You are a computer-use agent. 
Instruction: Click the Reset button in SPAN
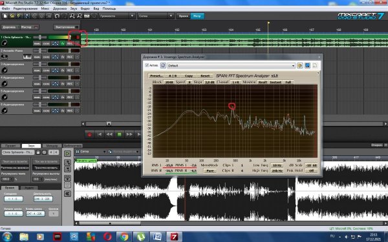click(x=205, y=76)
